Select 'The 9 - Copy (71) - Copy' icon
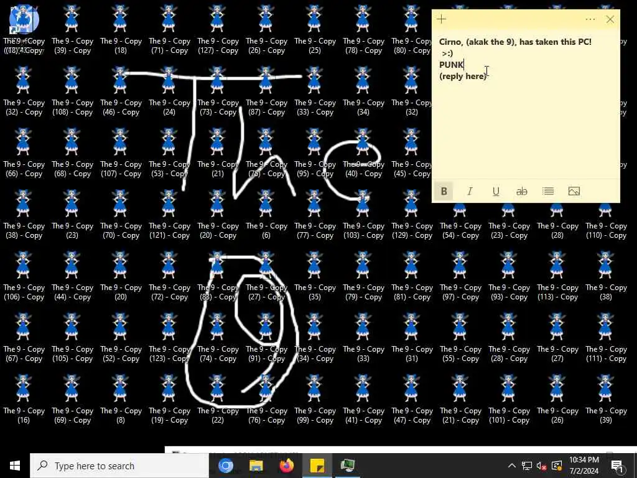 169,29
